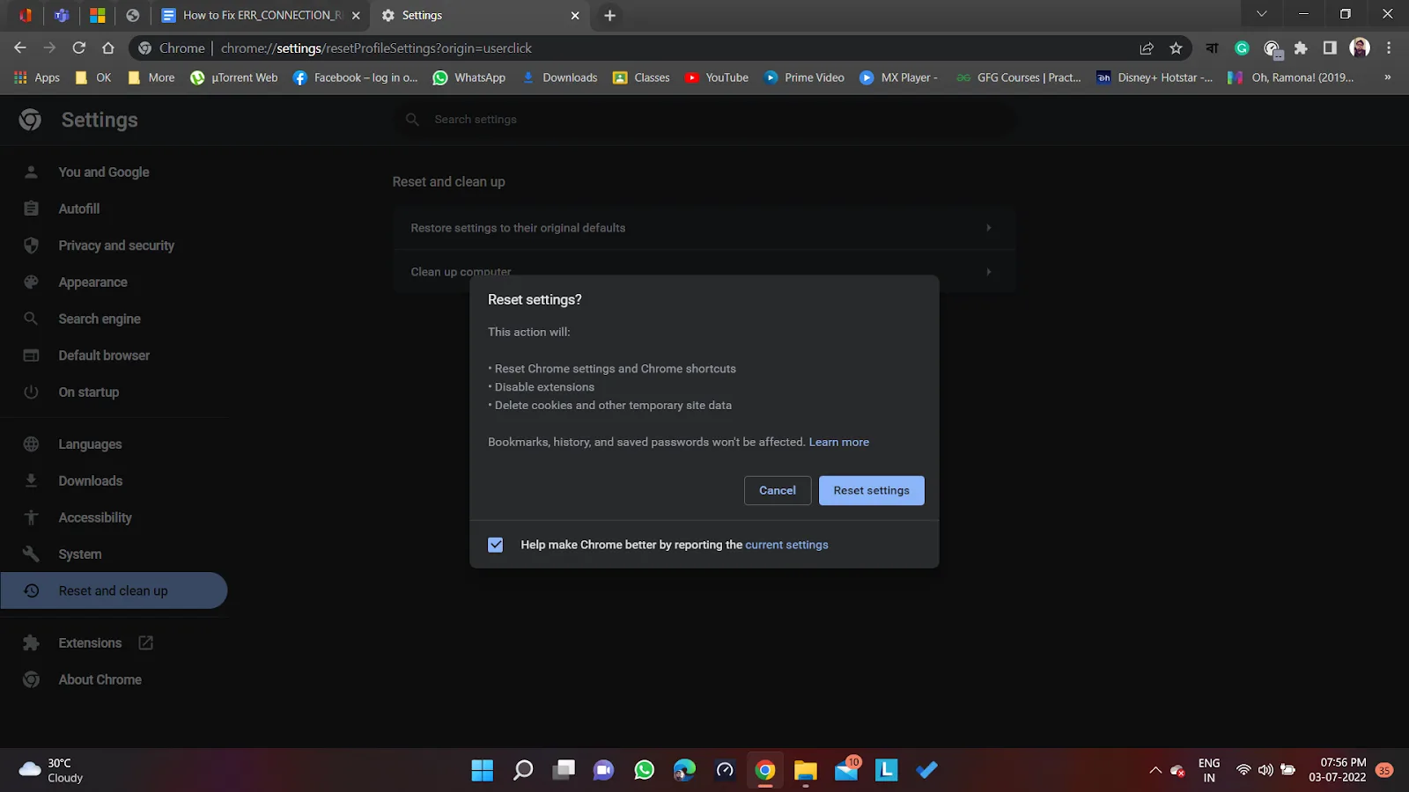
Task: Click the Reset settings button
Action: [872, 490]
